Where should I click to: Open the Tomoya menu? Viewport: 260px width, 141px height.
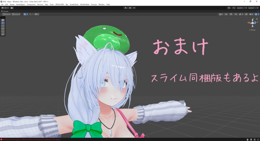pos(94,5)
